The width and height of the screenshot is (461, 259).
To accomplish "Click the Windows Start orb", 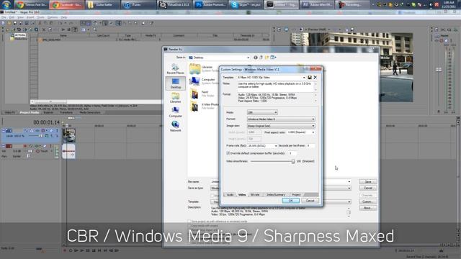I will pos(6,4).
